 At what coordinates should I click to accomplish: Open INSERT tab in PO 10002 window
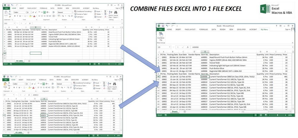pyautogui.click(x=21, y=80)
